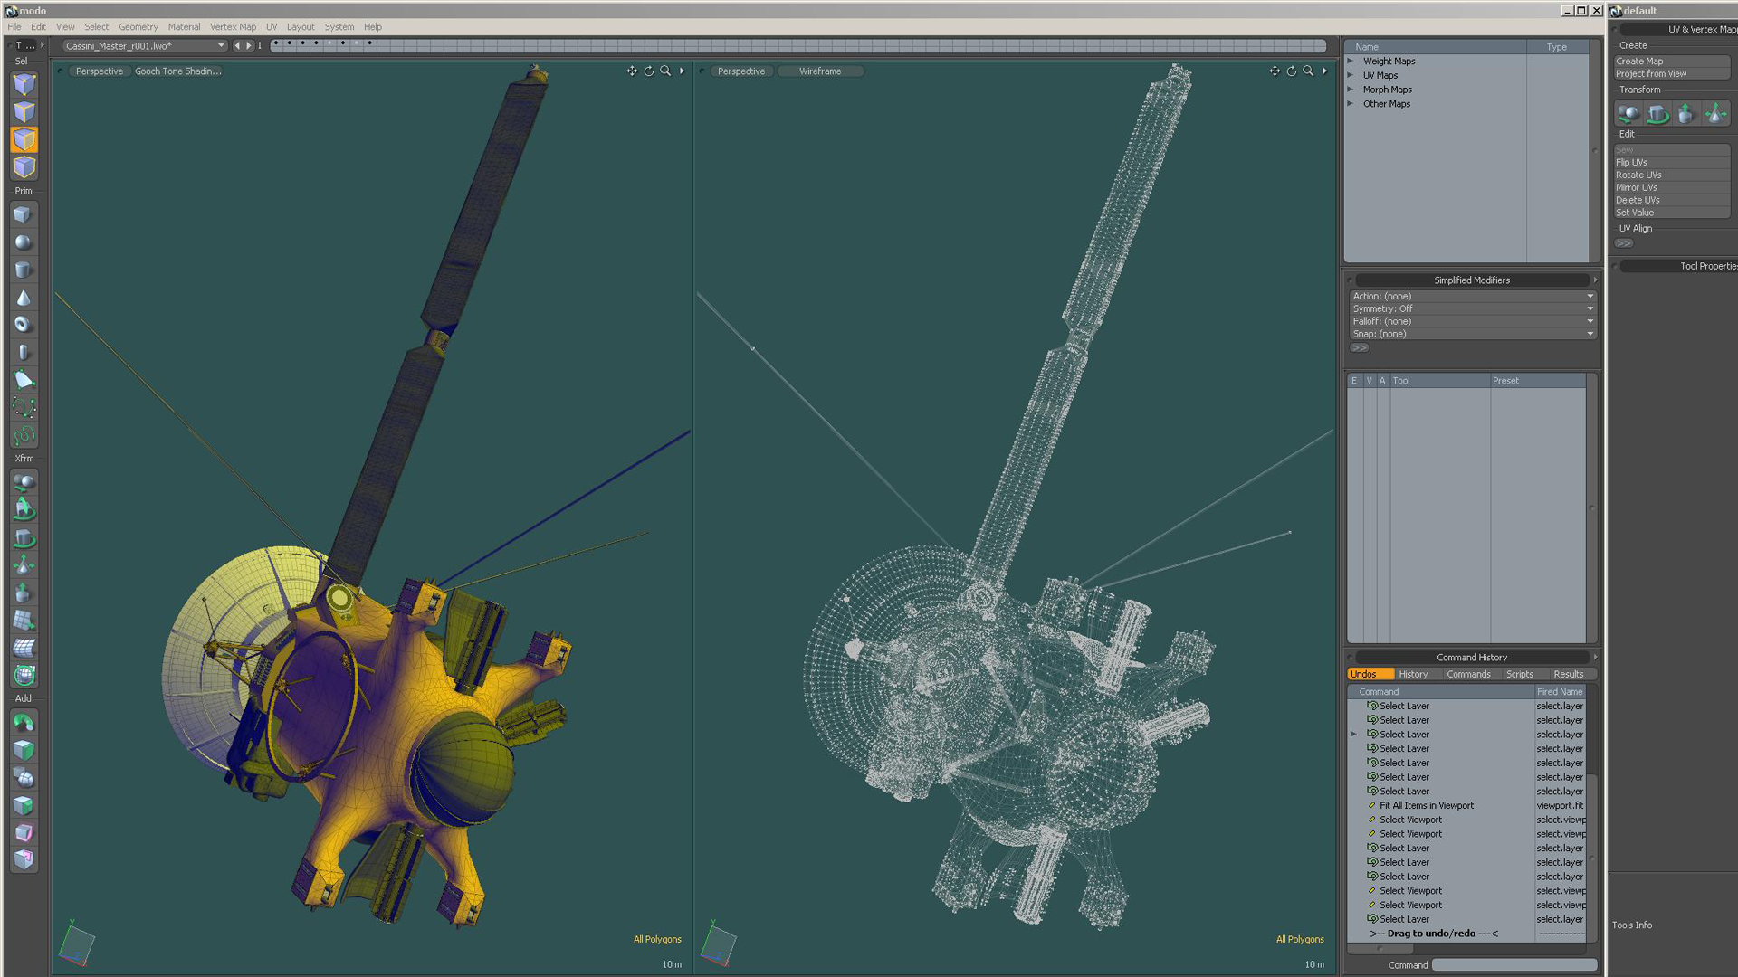Open the Geometry menu
The image size is (1738, 977).
[x=138, y=27]
